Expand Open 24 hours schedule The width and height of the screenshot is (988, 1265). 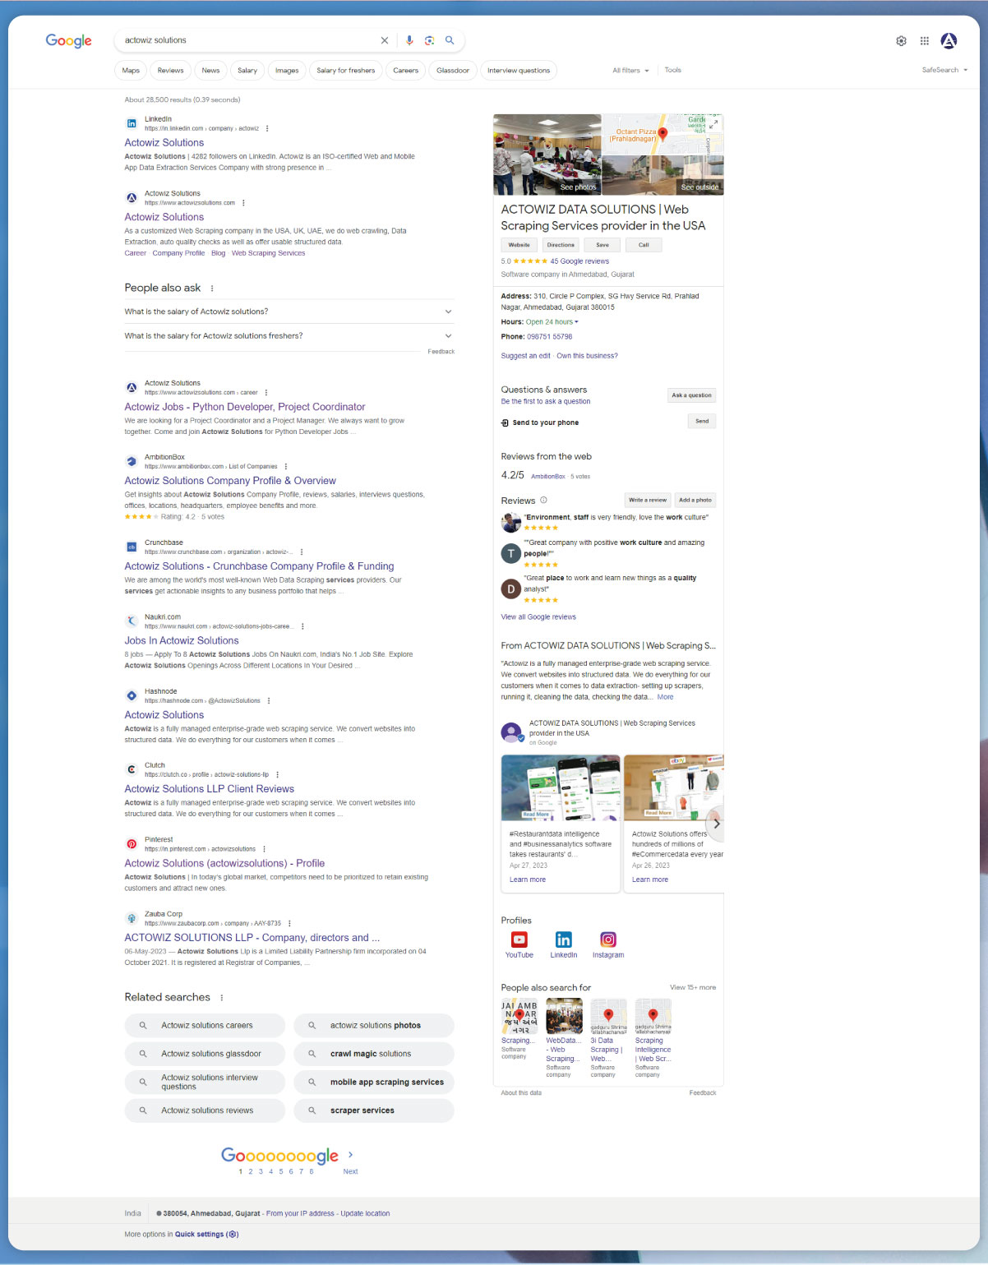point(552,322)
